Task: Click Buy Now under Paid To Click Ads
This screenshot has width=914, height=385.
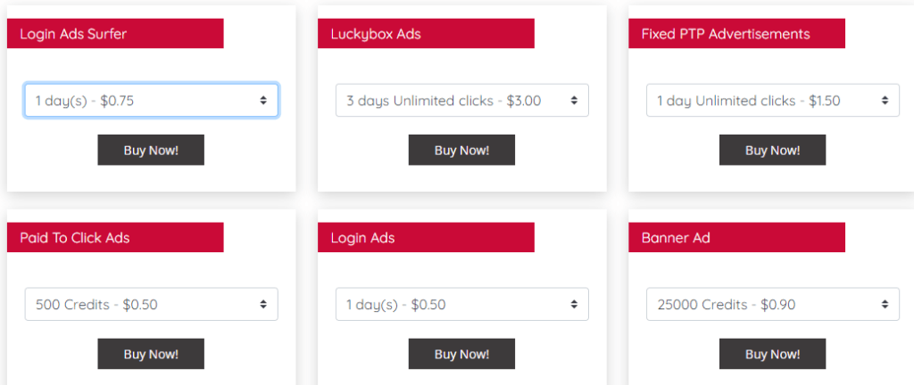Action: (x=151, y=354)
